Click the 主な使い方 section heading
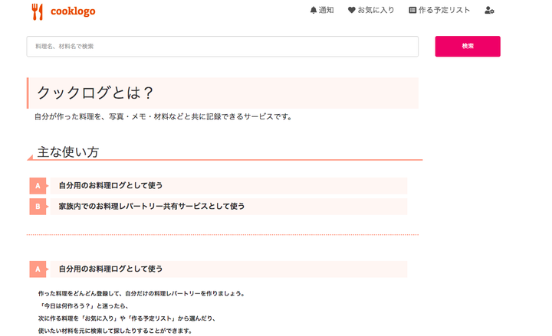The width and height of the screenshot is (552, 336). pyautogui.click(x=68, y=152)
